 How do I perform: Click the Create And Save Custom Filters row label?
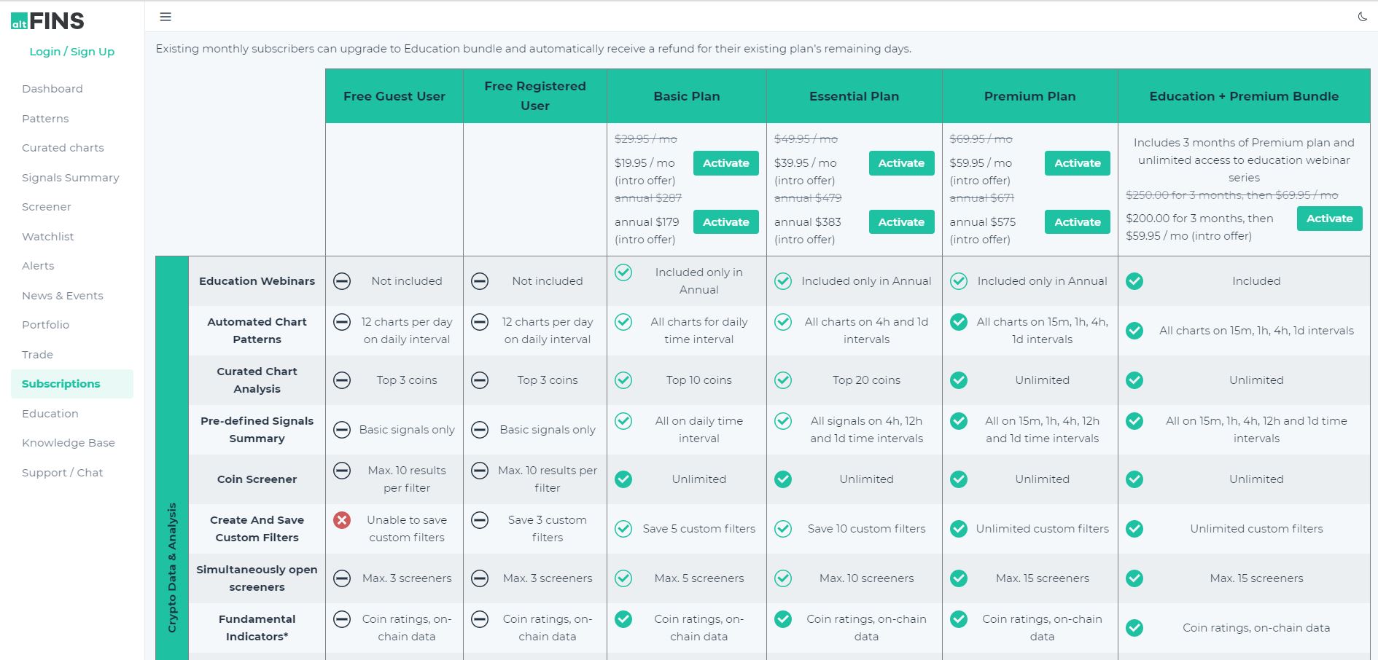(x=257, y=529)
